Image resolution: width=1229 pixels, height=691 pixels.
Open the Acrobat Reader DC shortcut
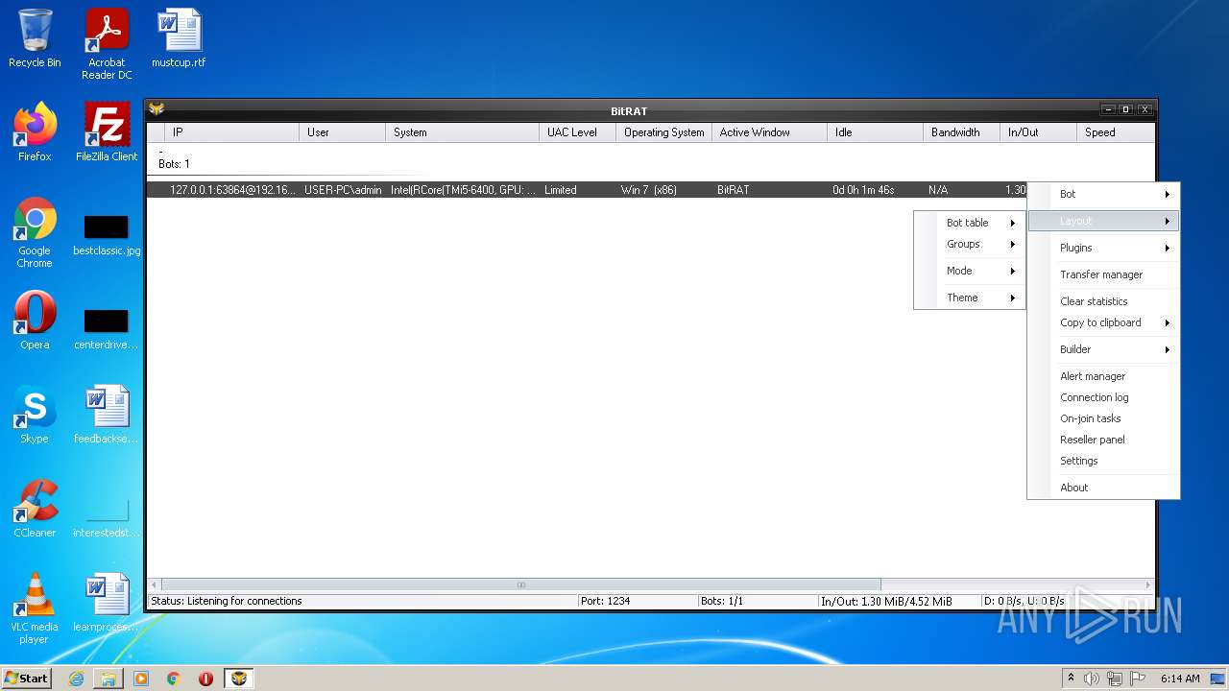pyautogui.click(x=107, y=44)
